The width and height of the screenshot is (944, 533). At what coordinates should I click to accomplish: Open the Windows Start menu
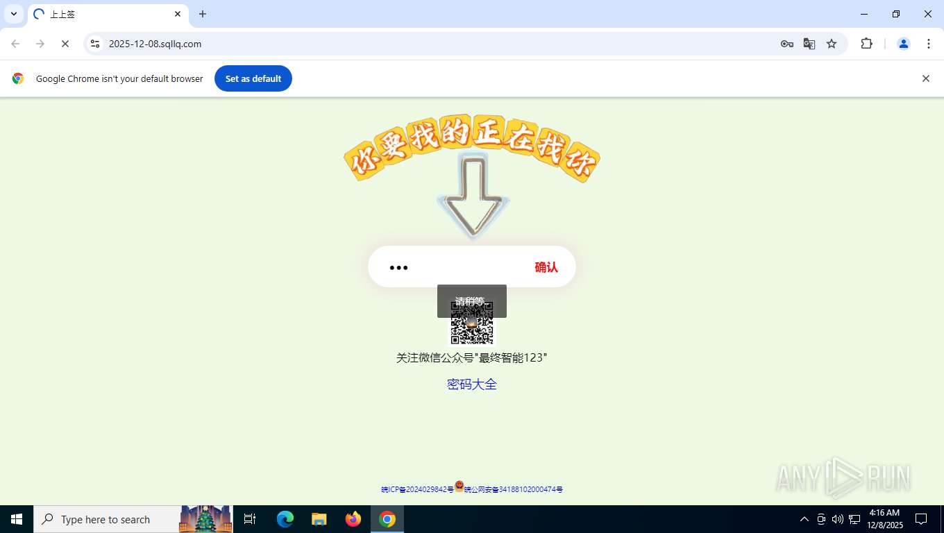point(17,519)
